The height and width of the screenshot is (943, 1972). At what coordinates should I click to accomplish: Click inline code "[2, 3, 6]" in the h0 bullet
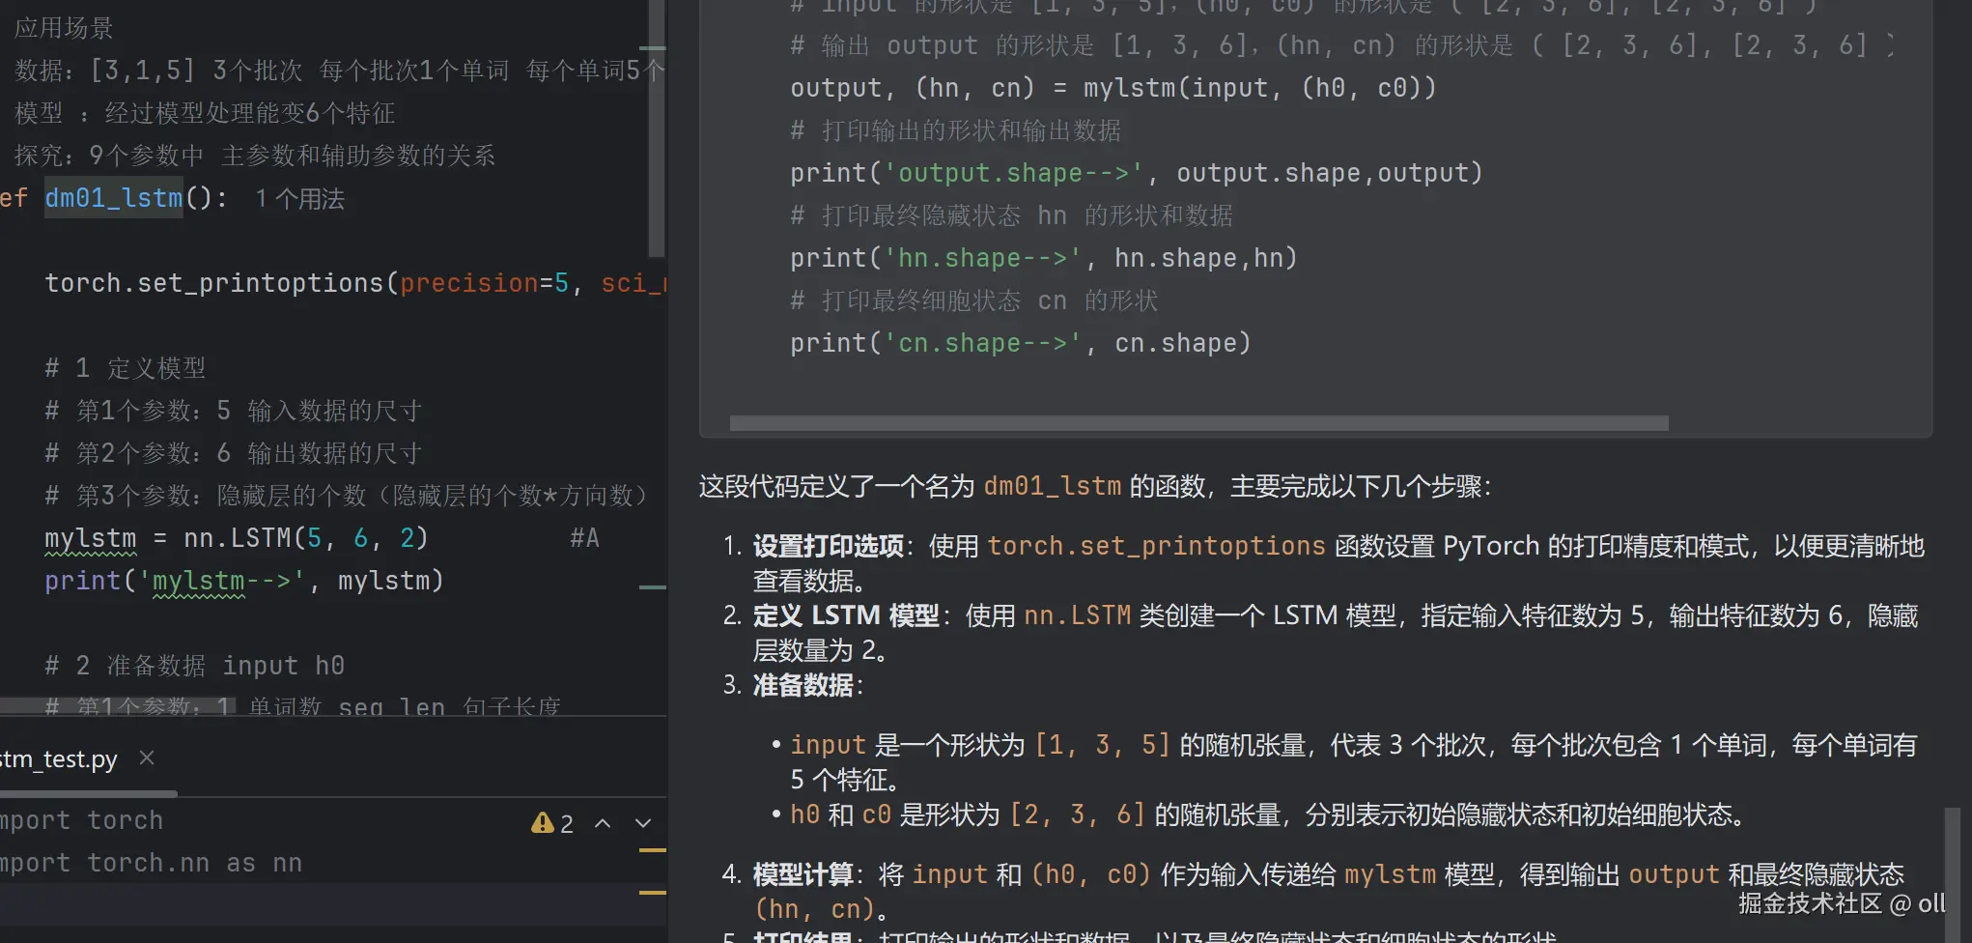[x=1078, y=814]
